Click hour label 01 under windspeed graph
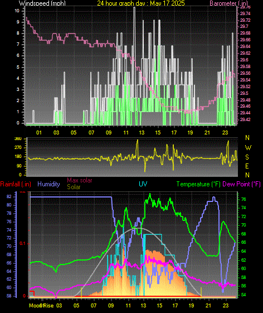The width and height of the screenshot is (263, 313). click(x=39, y=133)
